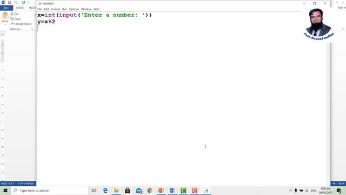Show hidden system tray icons
This screenshot has height=195, width=346.
[290, 191]
